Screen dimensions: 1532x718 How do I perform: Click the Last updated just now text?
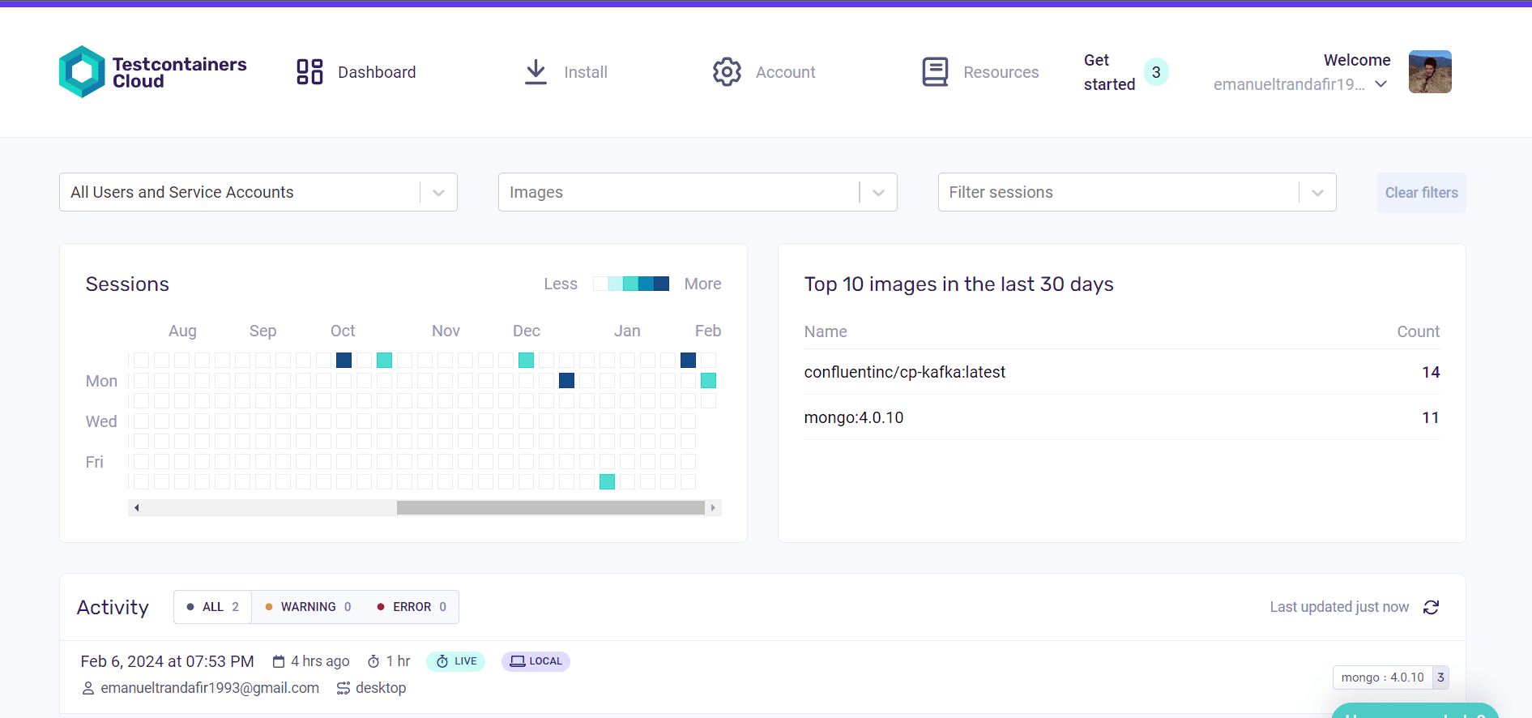1339,607
